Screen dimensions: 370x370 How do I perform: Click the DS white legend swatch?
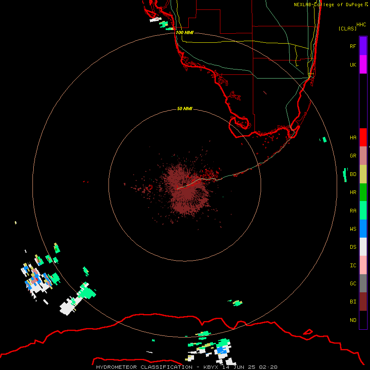tap(363, 247)
